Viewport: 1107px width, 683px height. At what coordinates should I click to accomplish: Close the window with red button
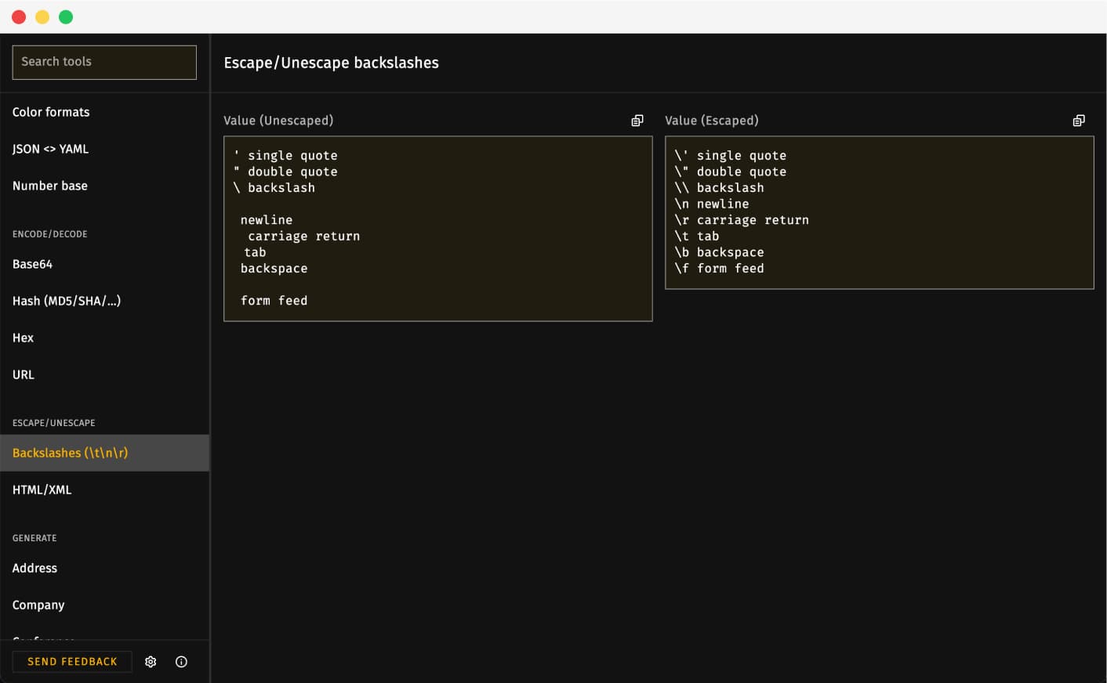19,17
